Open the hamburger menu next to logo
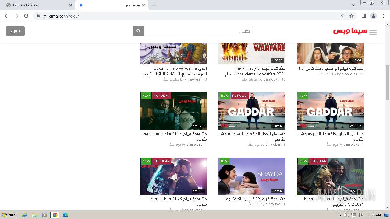The image size is (390, 219). click(x=373, y=33)
